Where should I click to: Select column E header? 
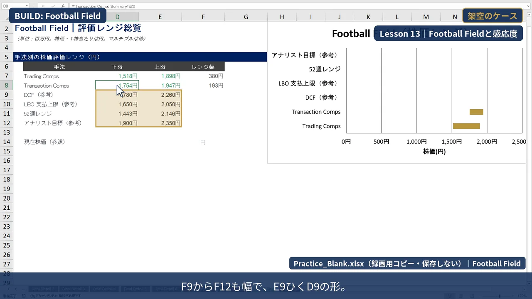[160, 17]
